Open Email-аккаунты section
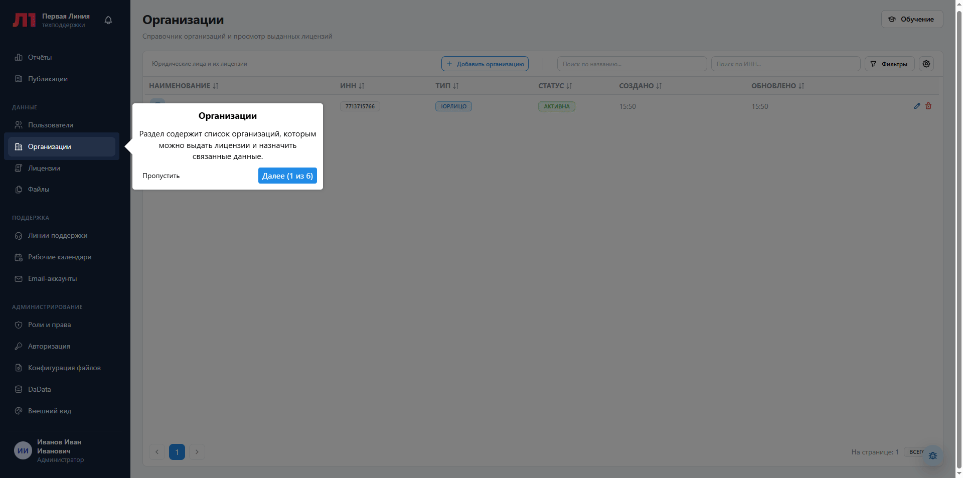The width and height of the screenshot is (963, 478). pos(62,278)
